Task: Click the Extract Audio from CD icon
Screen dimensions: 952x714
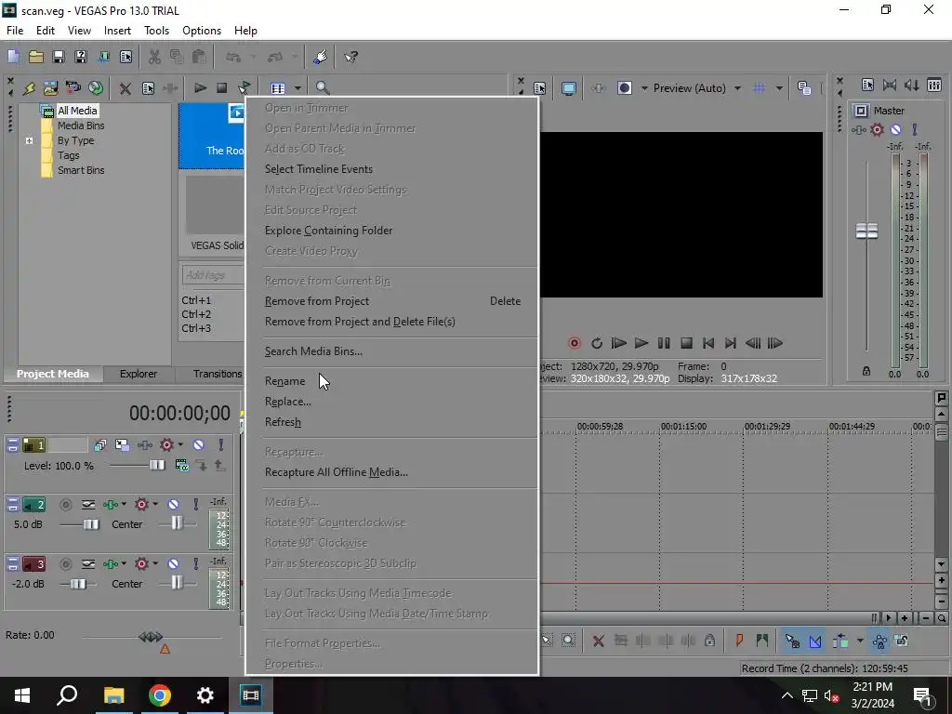Action: point(96,88)
